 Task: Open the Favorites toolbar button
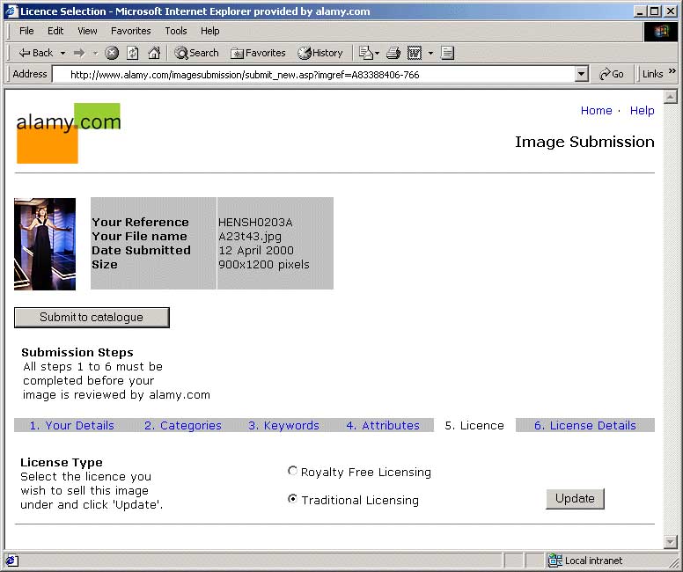click(258, 53)
